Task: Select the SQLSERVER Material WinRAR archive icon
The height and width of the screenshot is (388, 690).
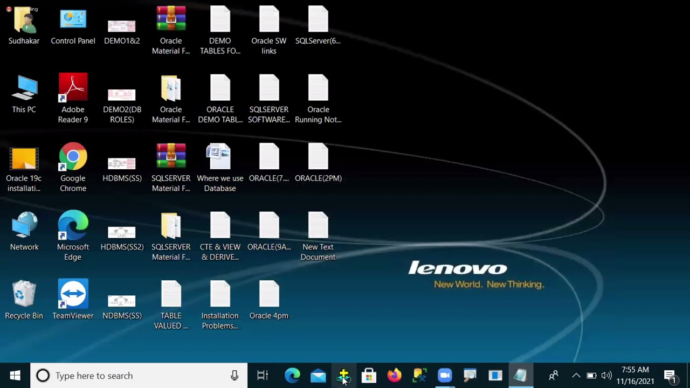Action: (171, 168)
